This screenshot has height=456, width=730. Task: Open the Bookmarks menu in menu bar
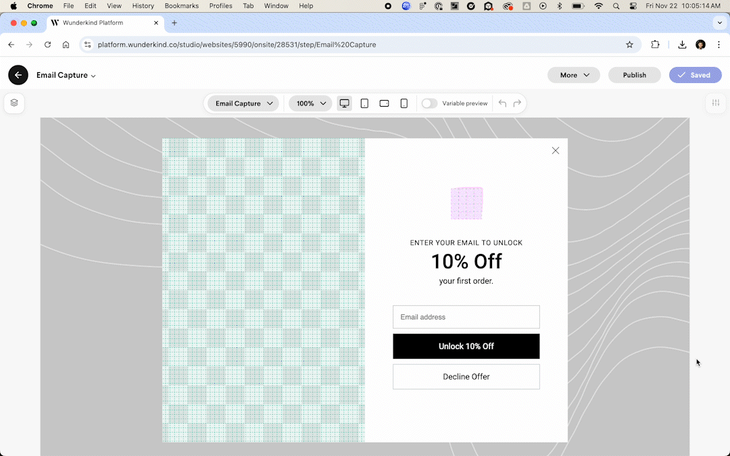(x=181, y=6)
